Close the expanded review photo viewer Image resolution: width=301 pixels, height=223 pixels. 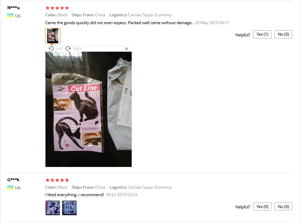[x=126, y=49]
